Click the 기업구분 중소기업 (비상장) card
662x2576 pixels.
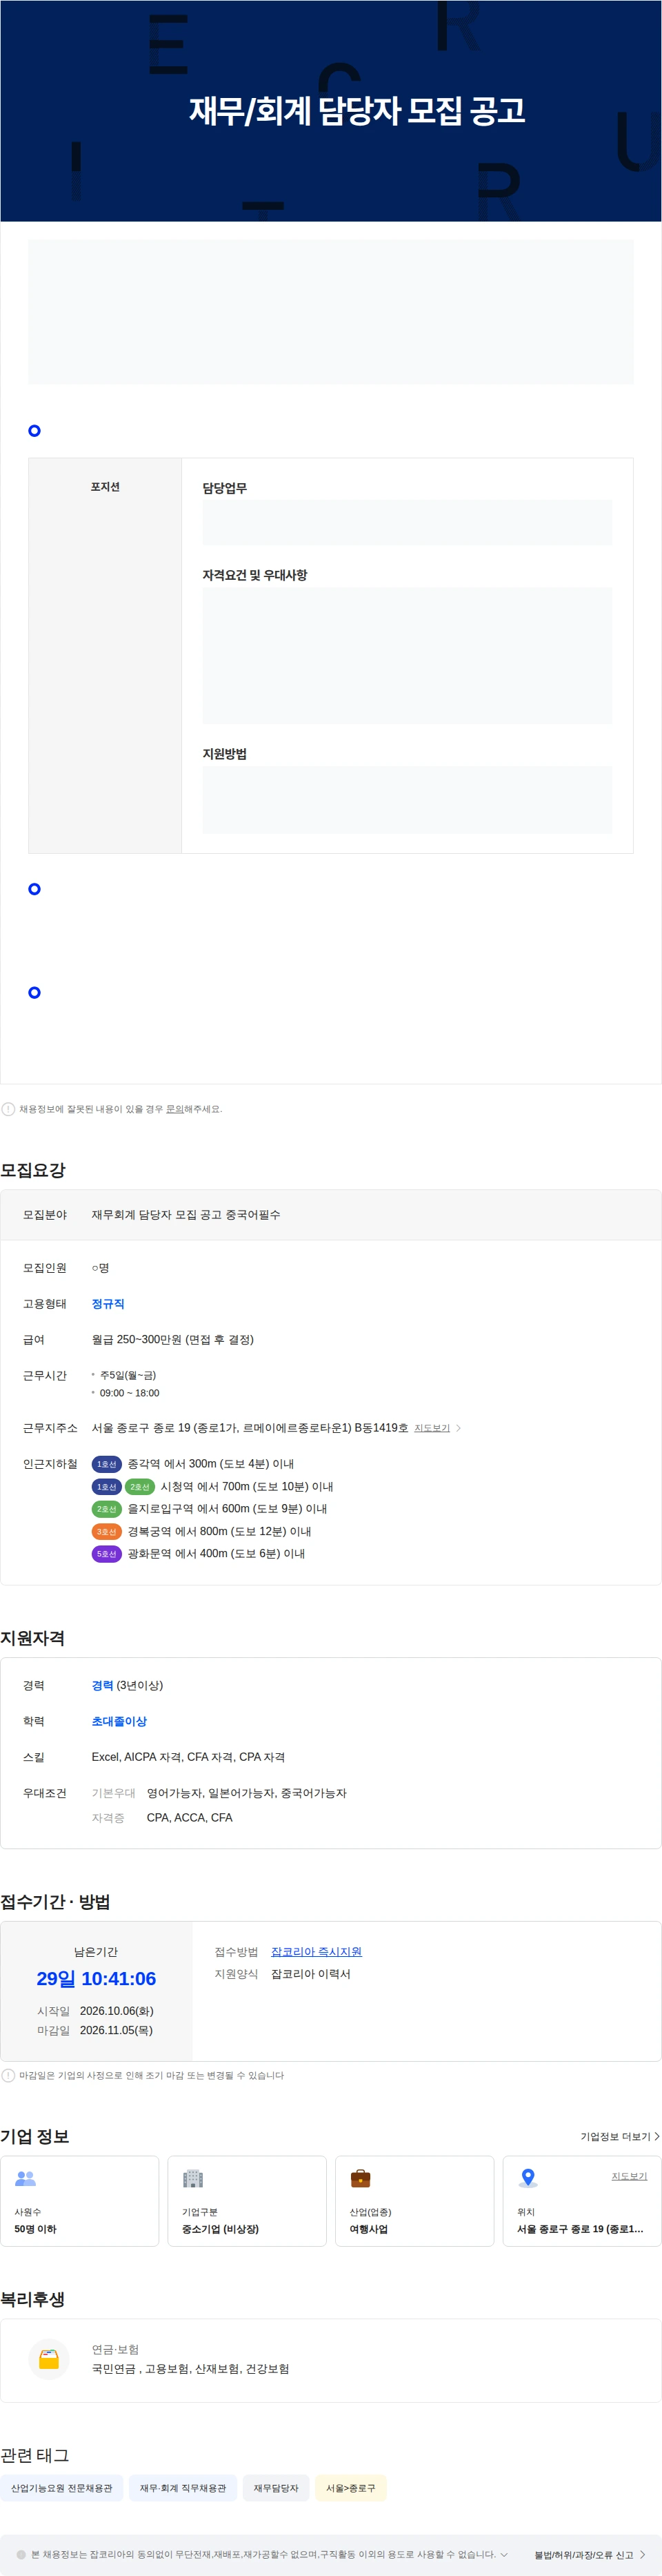(x=248, y=2201)
